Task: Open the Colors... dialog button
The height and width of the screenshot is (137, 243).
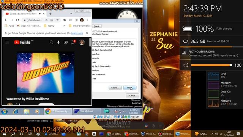Action: click(x=115, y=88)
